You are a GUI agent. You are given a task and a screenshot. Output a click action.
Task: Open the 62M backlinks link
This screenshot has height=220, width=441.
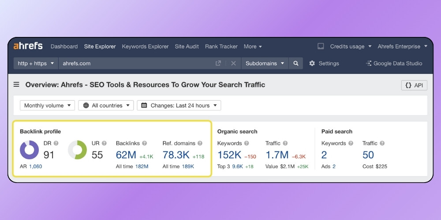coord(126,155)
